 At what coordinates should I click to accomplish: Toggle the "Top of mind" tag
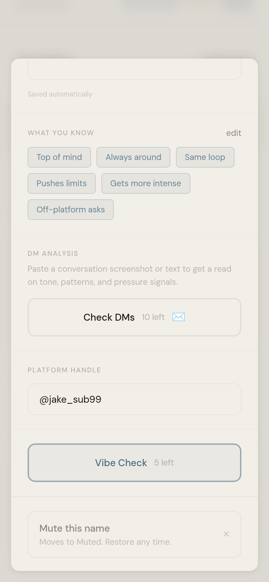point(59,157)
